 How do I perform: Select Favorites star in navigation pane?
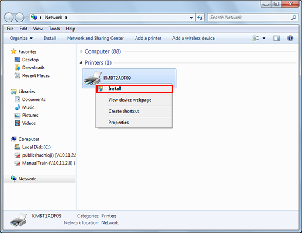[13, 51]
